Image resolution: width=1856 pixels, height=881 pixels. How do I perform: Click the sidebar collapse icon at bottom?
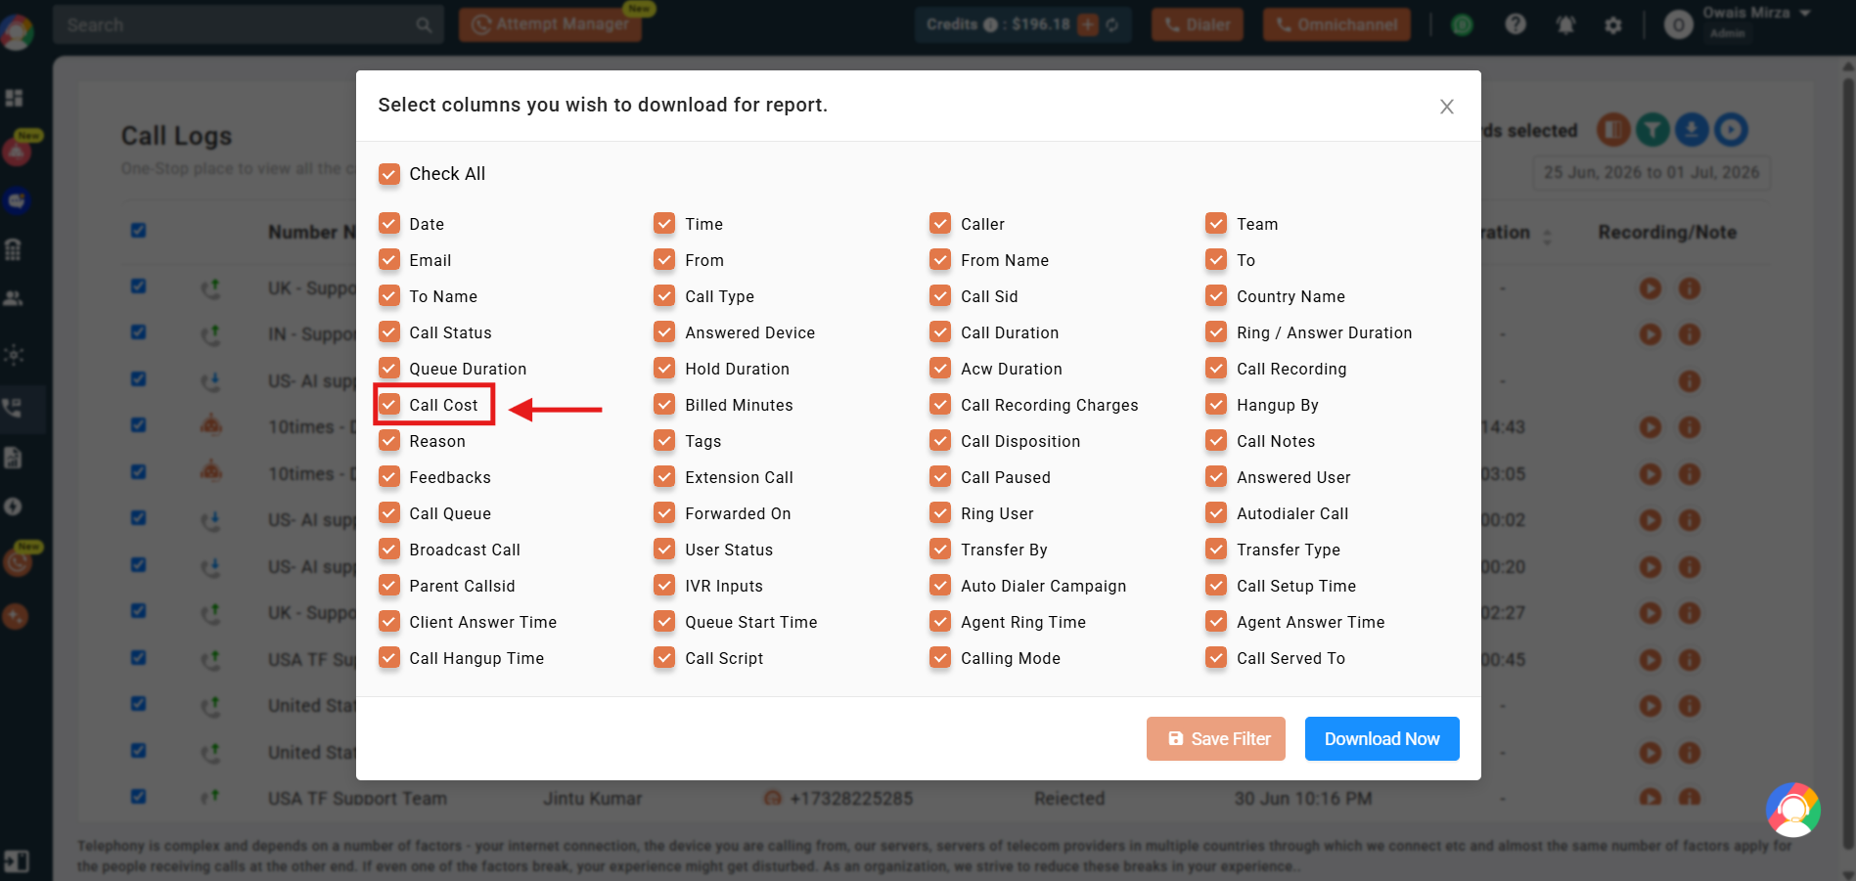tap(16, 861)
